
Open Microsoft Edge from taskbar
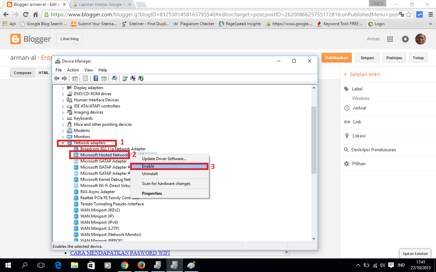coord(58,265)
